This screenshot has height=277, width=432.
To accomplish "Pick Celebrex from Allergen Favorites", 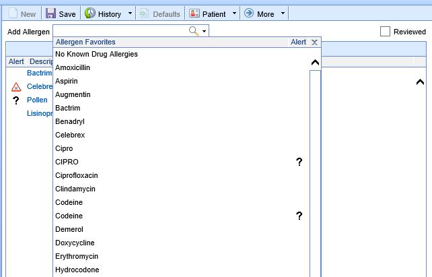I will point(70,135).
